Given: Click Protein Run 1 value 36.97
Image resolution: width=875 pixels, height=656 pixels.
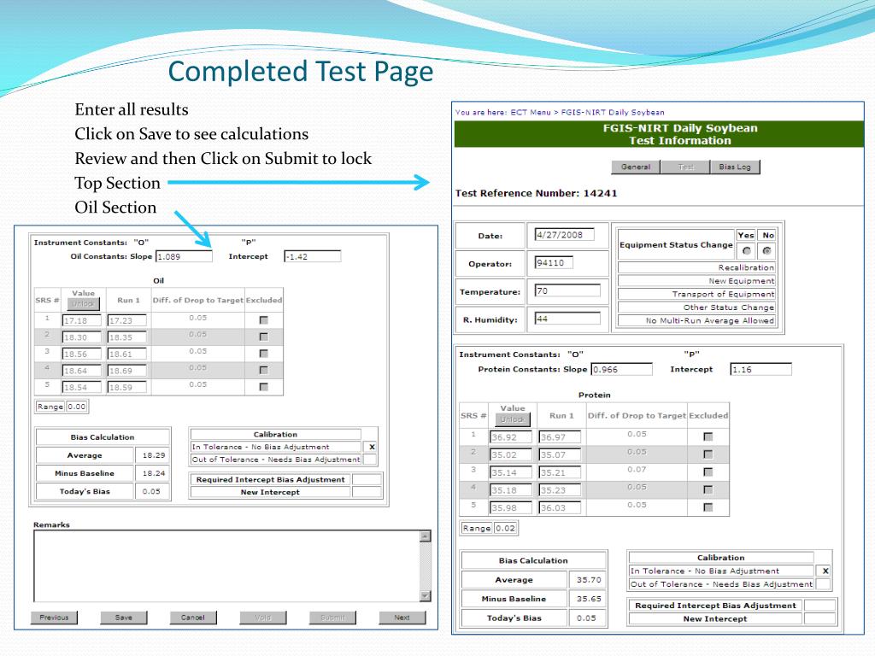Looking at the screenshot, I should coord(560,437).
